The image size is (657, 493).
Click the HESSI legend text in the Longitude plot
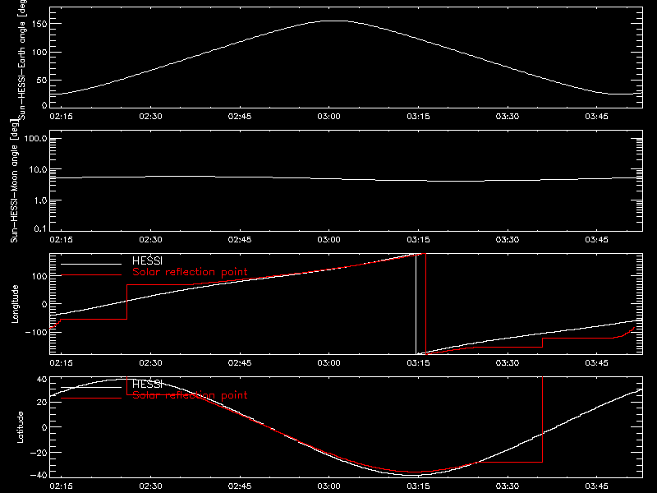point(147,260)
